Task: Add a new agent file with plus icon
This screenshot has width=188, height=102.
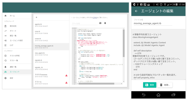Action: tap(36, 17)
